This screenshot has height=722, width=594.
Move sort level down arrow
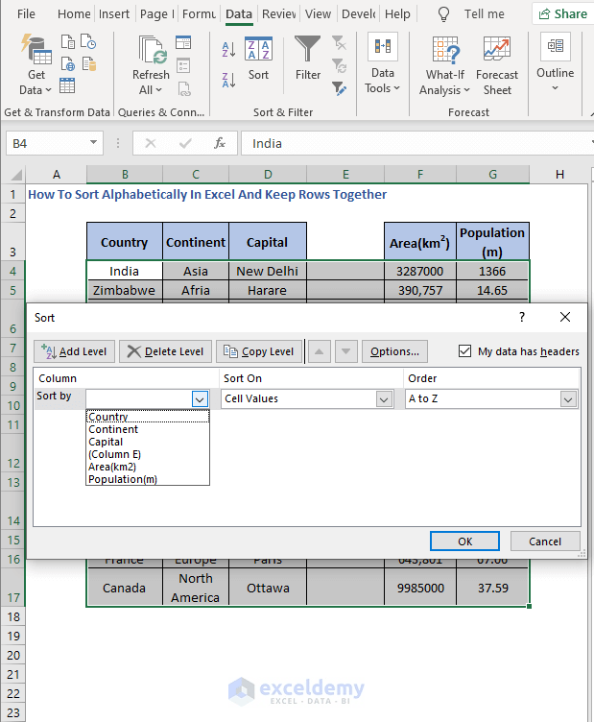click(346, 351)
